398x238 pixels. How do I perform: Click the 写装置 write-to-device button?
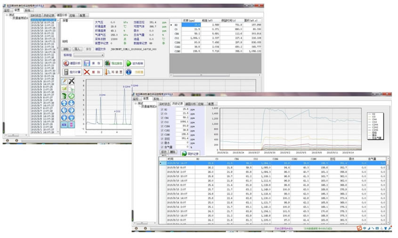(114, 72)
